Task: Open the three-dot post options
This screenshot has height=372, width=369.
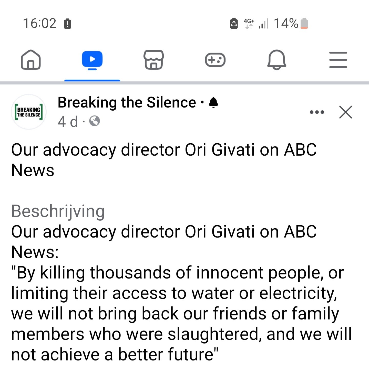Action: [317, 112]
